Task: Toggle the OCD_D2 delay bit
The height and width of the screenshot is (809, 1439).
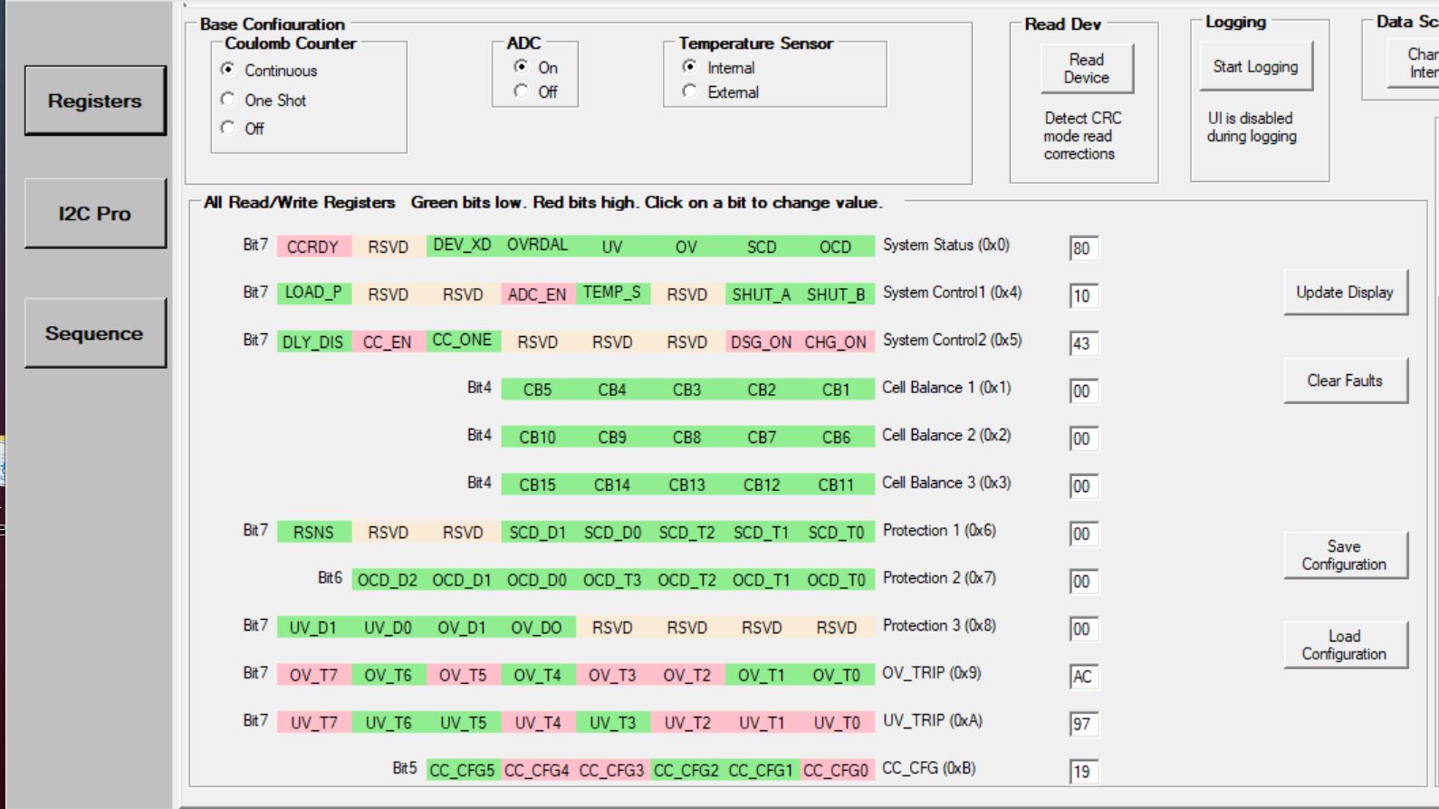Action: coord(388,580)
